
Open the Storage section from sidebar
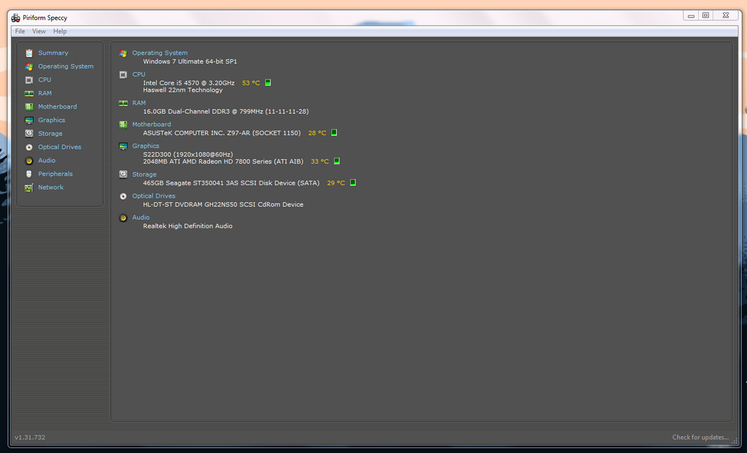coord(50,133)
